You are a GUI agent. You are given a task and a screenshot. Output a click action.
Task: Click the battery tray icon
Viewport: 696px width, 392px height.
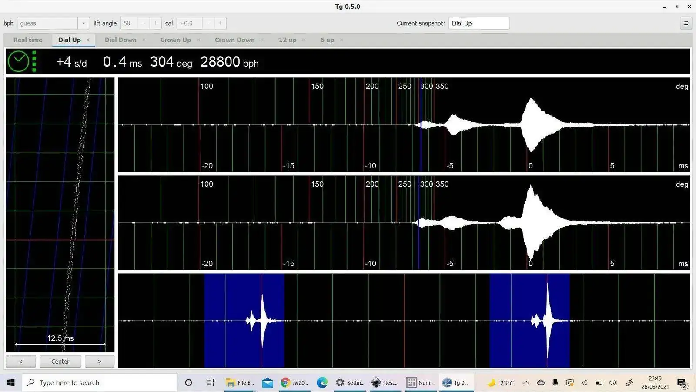[599, 383]
